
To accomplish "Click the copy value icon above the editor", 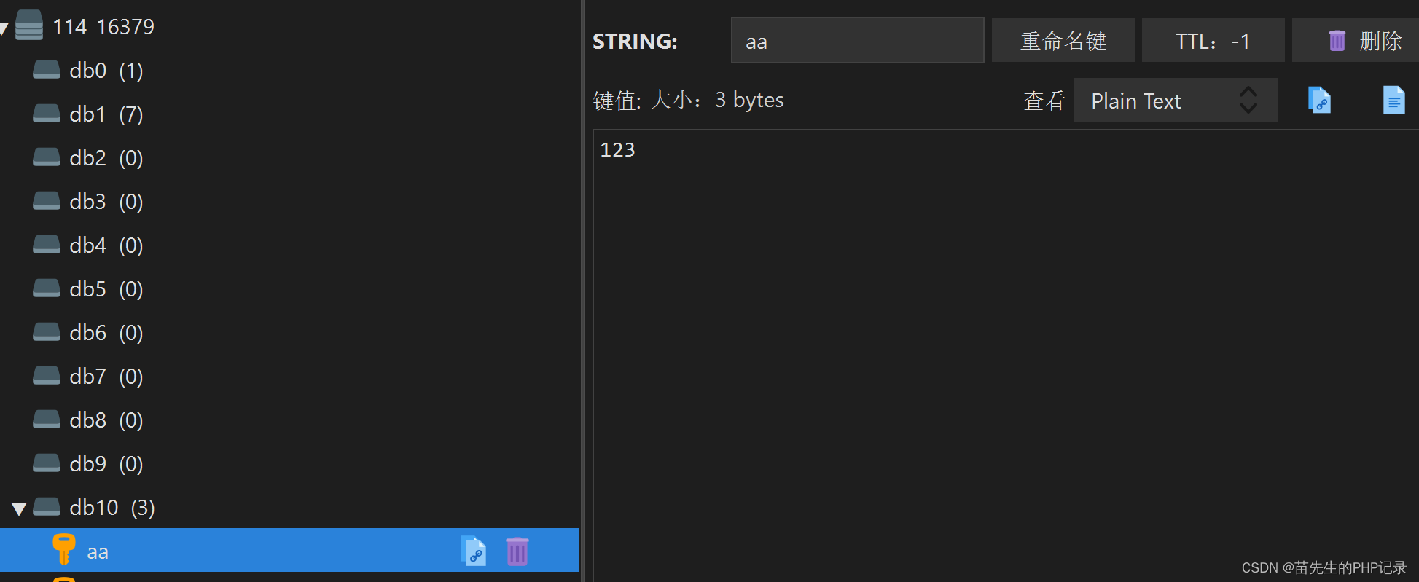I will point(1319,100).
